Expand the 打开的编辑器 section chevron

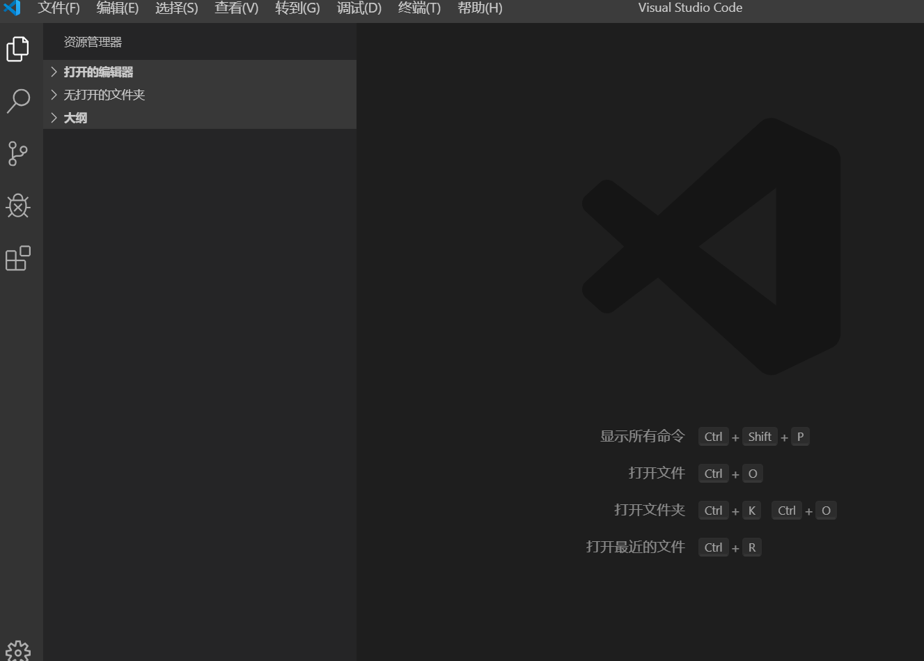coord(54,72)
